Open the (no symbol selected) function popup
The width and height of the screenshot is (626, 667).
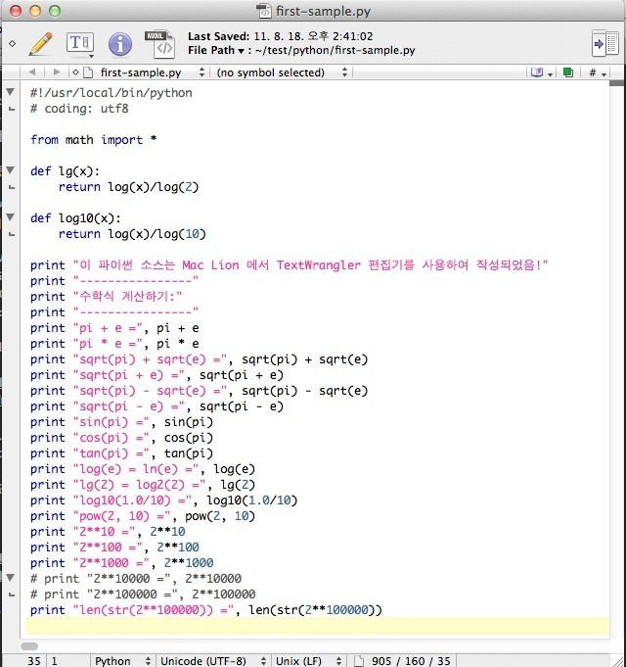tap(282, 72)
